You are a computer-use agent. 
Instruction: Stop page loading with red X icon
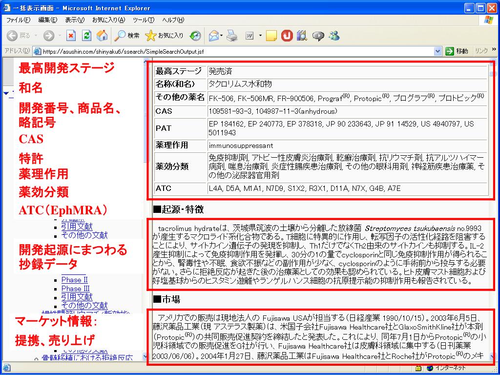click(x=71, y=36)
